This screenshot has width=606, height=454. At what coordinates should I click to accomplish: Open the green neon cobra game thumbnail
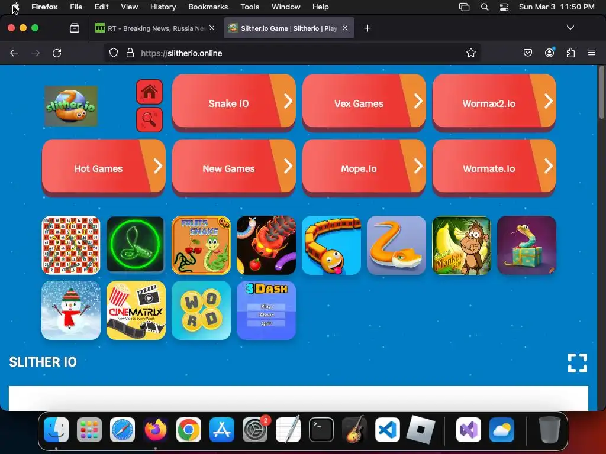(136, 245)
